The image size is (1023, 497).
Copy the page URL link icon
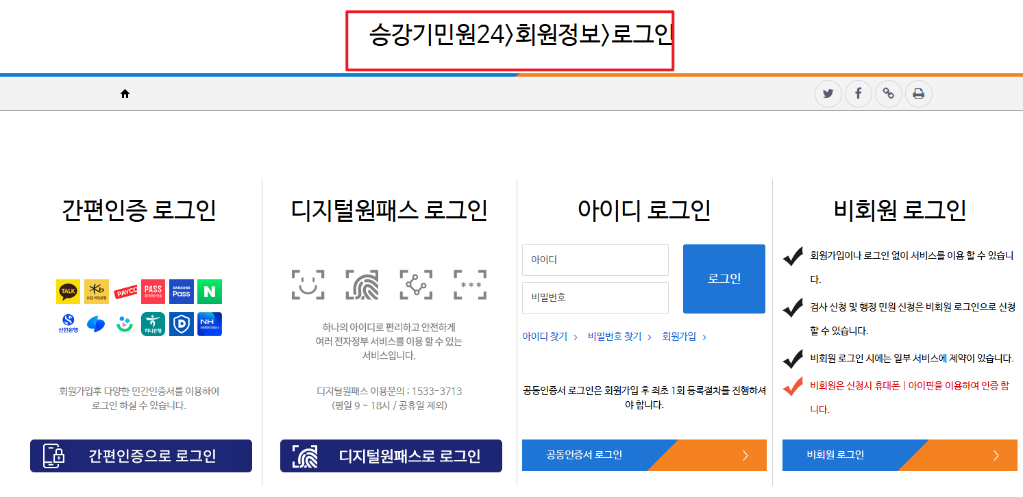point(889,94)
